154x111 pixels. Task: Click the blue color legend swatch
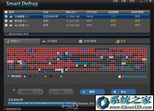tap(30, 77)
